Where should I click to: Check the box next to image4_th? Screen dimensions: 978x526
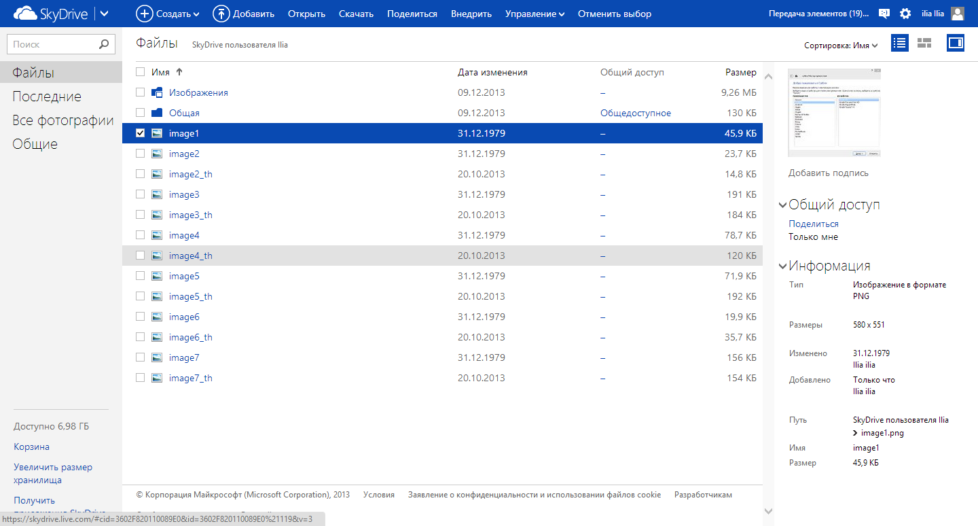[x=141, y=256]
